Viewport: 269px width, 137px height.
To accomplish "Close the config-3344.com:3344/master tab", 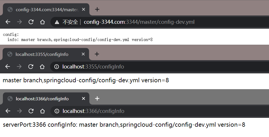I will [84, 9].
